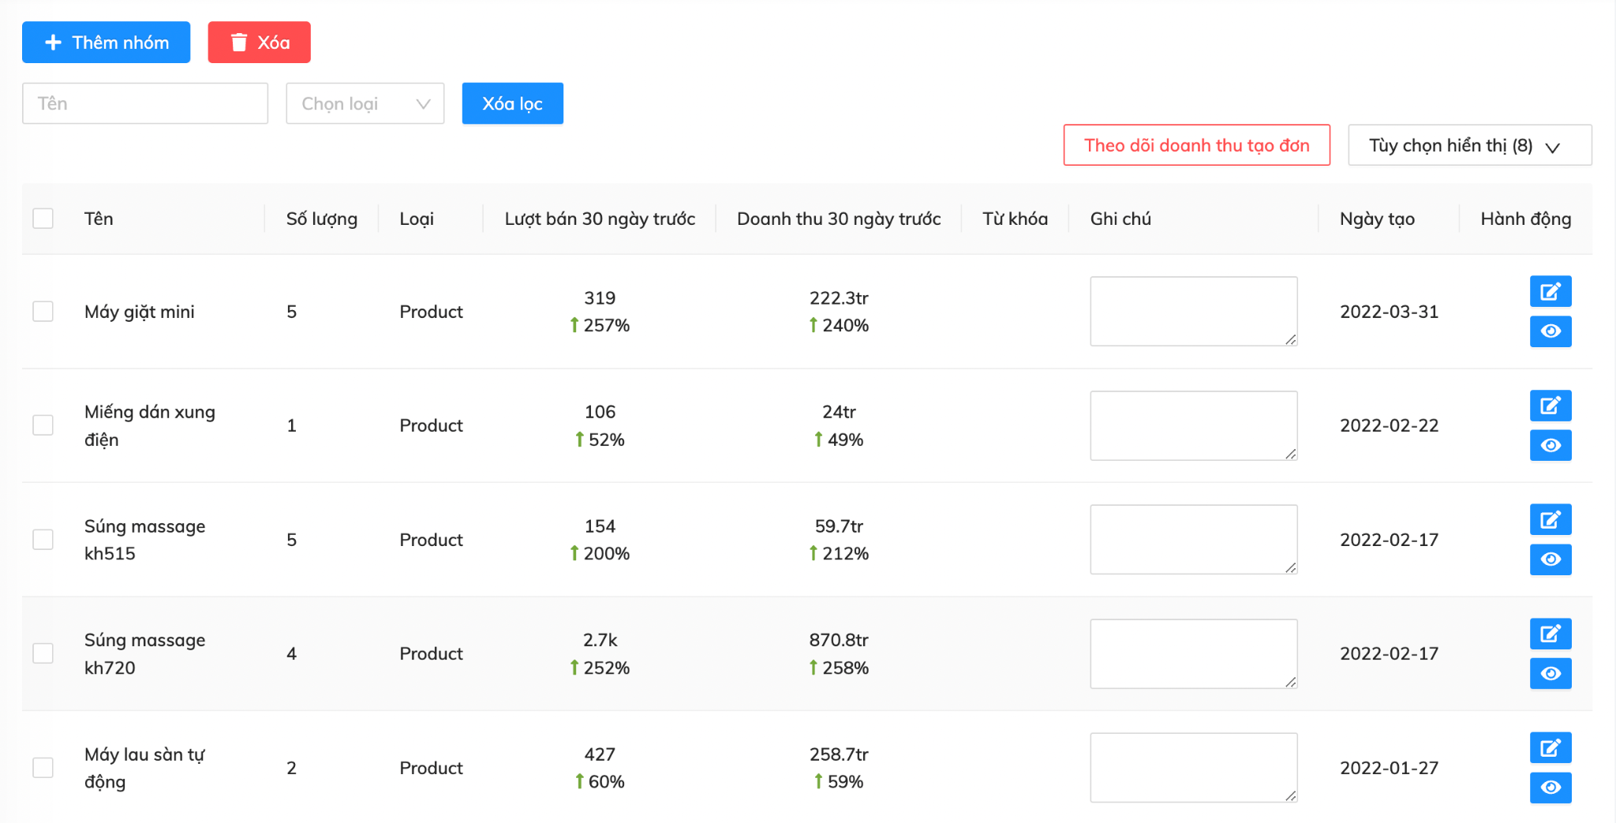Sort by Lượt bán 30 ngày trước column
The height and width of the screenshot is (823, 1616).
tap(600, 219)
